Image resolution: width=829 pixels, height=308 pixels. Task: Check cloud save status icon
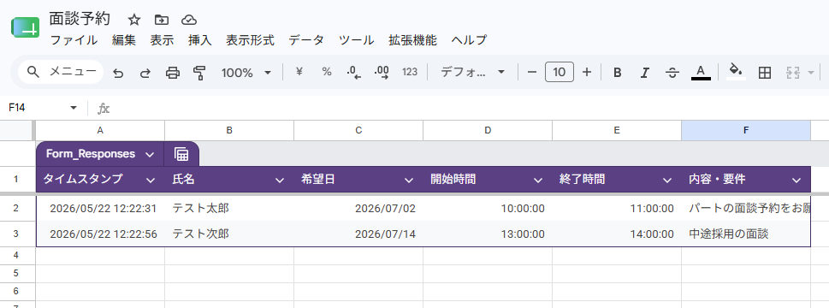point(189,20)
